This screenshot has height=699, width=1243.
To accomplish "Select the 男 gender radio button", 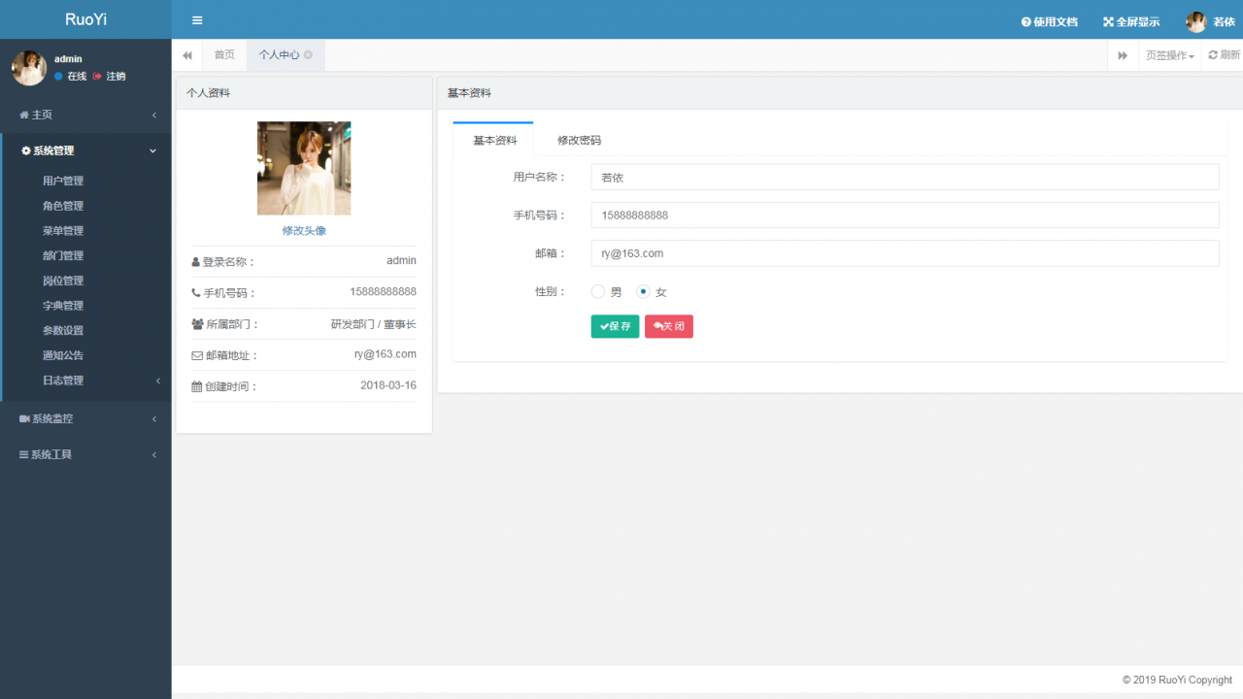I will pos(598,291).
